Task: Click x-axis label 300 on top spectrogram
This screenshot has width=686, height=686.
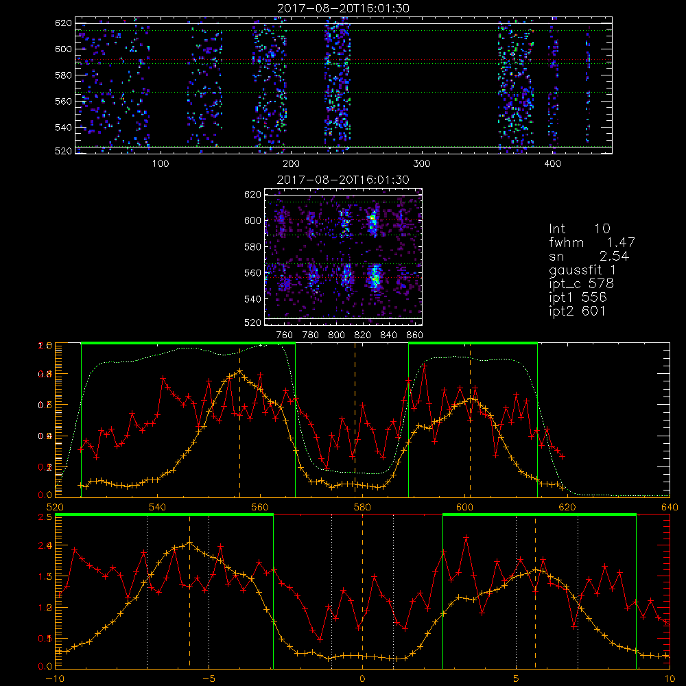Action: (422, 164)
